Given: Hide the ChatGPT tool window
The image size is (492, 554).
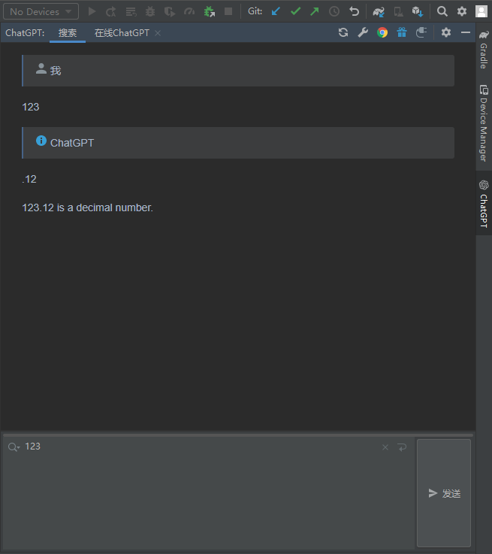Looking at the screenshot, I should tap(466, 32).
